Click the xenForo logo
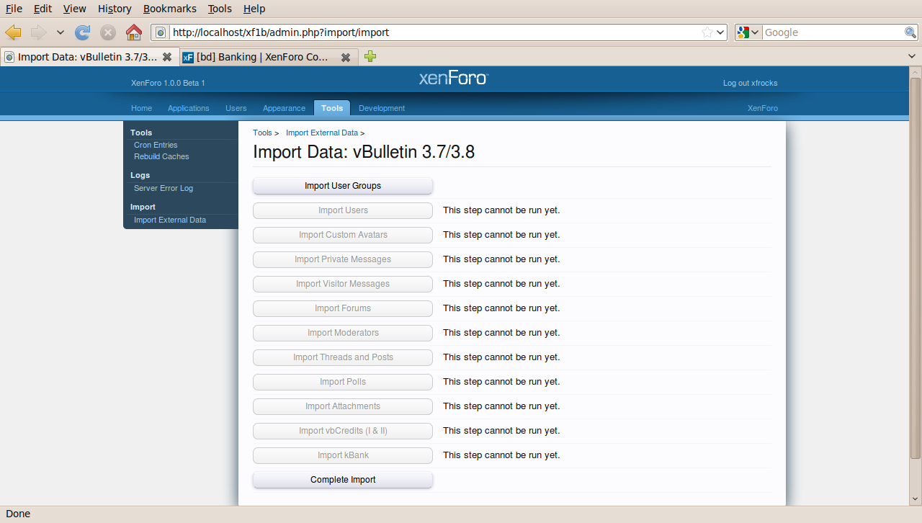The image size is (922, 523). (453, 78)
